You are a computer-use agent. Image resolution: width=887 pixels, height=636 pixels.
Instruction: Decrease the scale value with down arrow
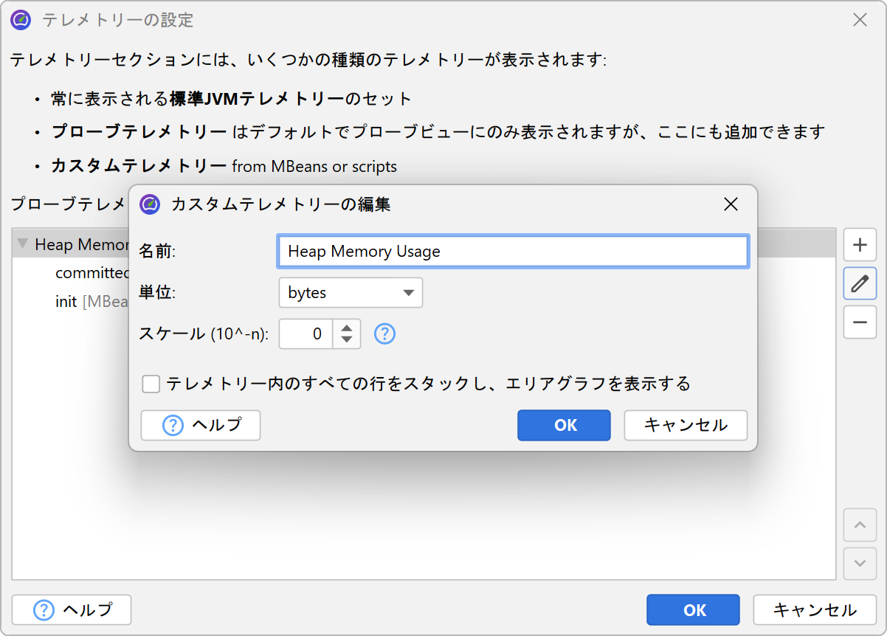point(346,341)
